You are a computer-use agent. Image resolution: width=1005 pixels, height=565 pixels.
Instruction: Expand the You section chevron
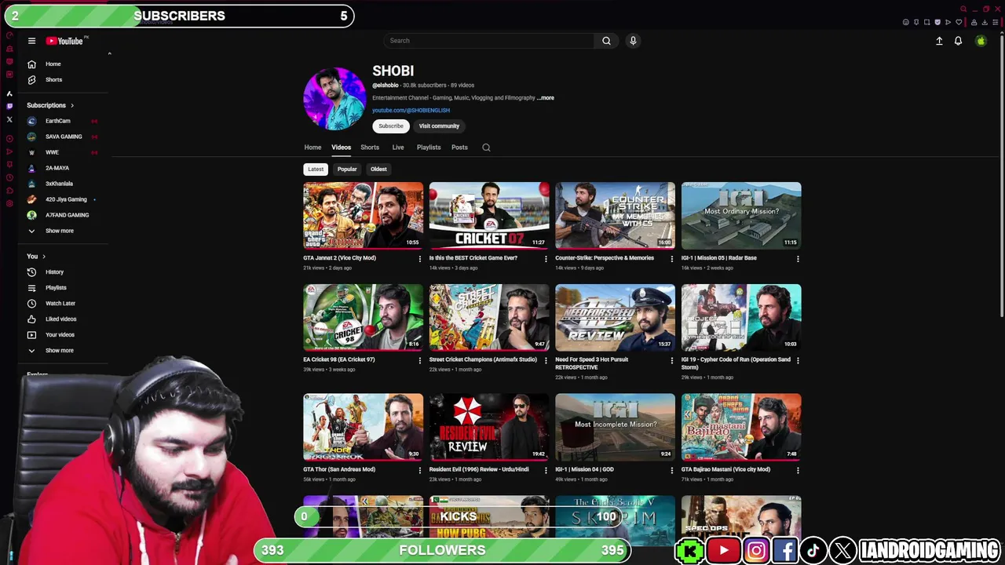(x=44, y=257)
